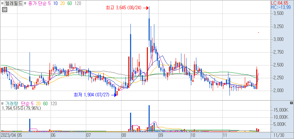This screenshot has height=139, width=294.
Task: Select the orange 20 volume average label
Action: coord(38,103)
